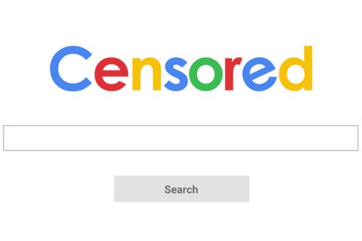The width and height of the screenshot is (362, 241).
Task: Click the red letter r in logo
Action: 232,74
